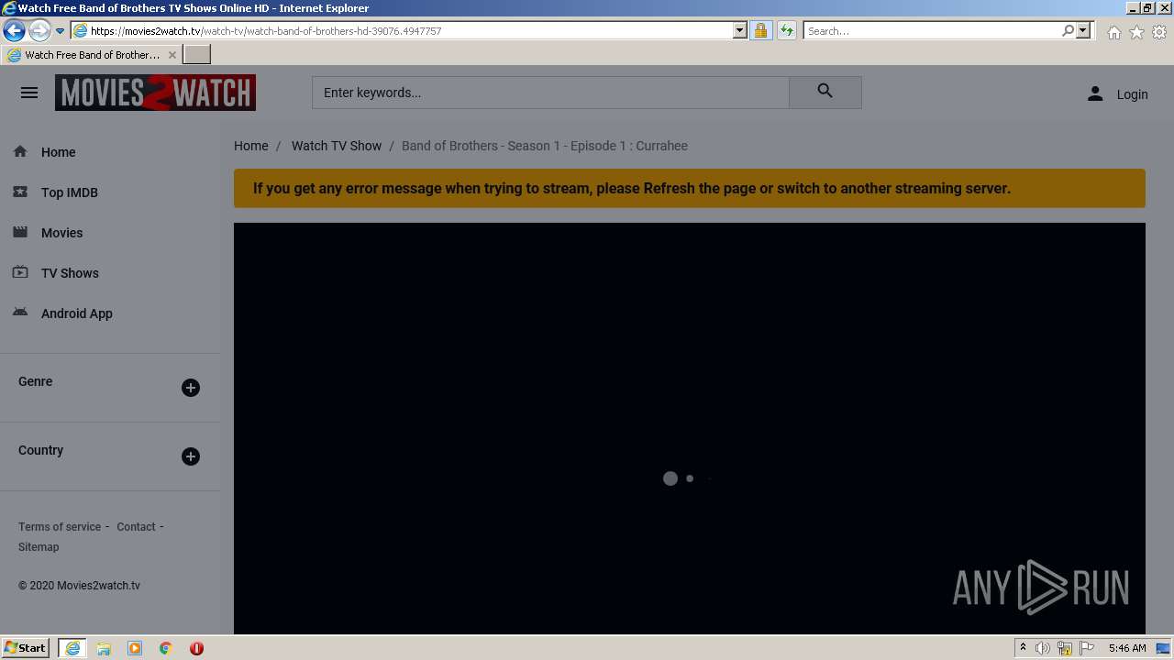
Task: Click the Country label
Action: 41,450
